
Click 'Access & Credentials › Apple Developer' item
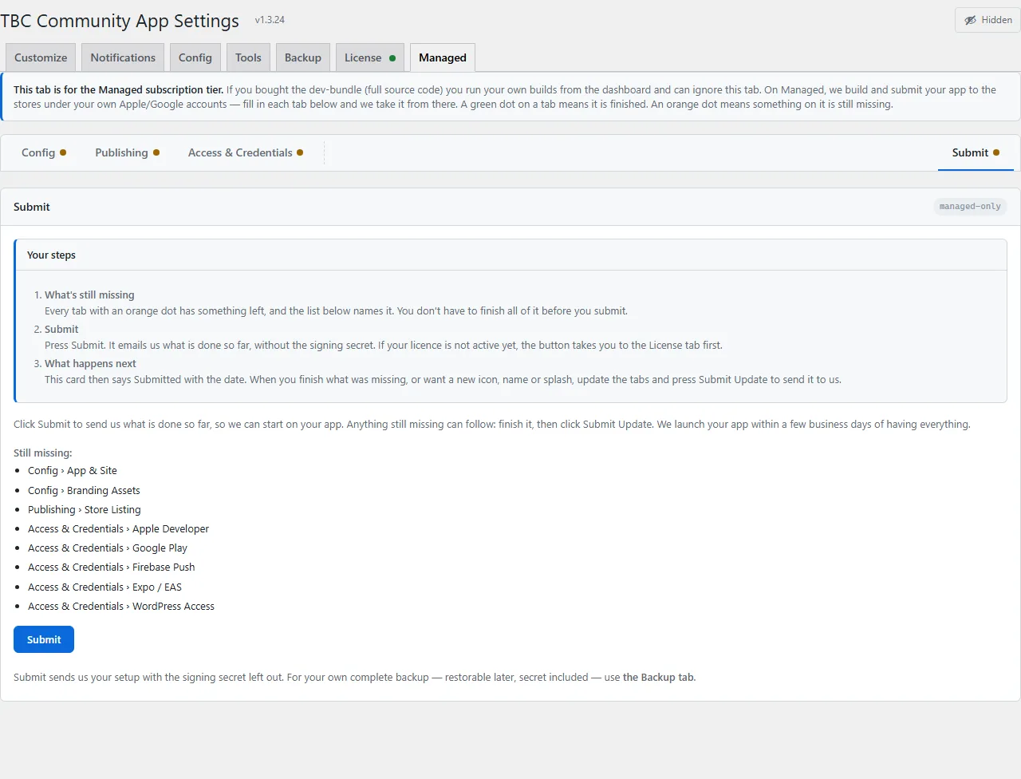pyautogui.click(x=118, y=528)
